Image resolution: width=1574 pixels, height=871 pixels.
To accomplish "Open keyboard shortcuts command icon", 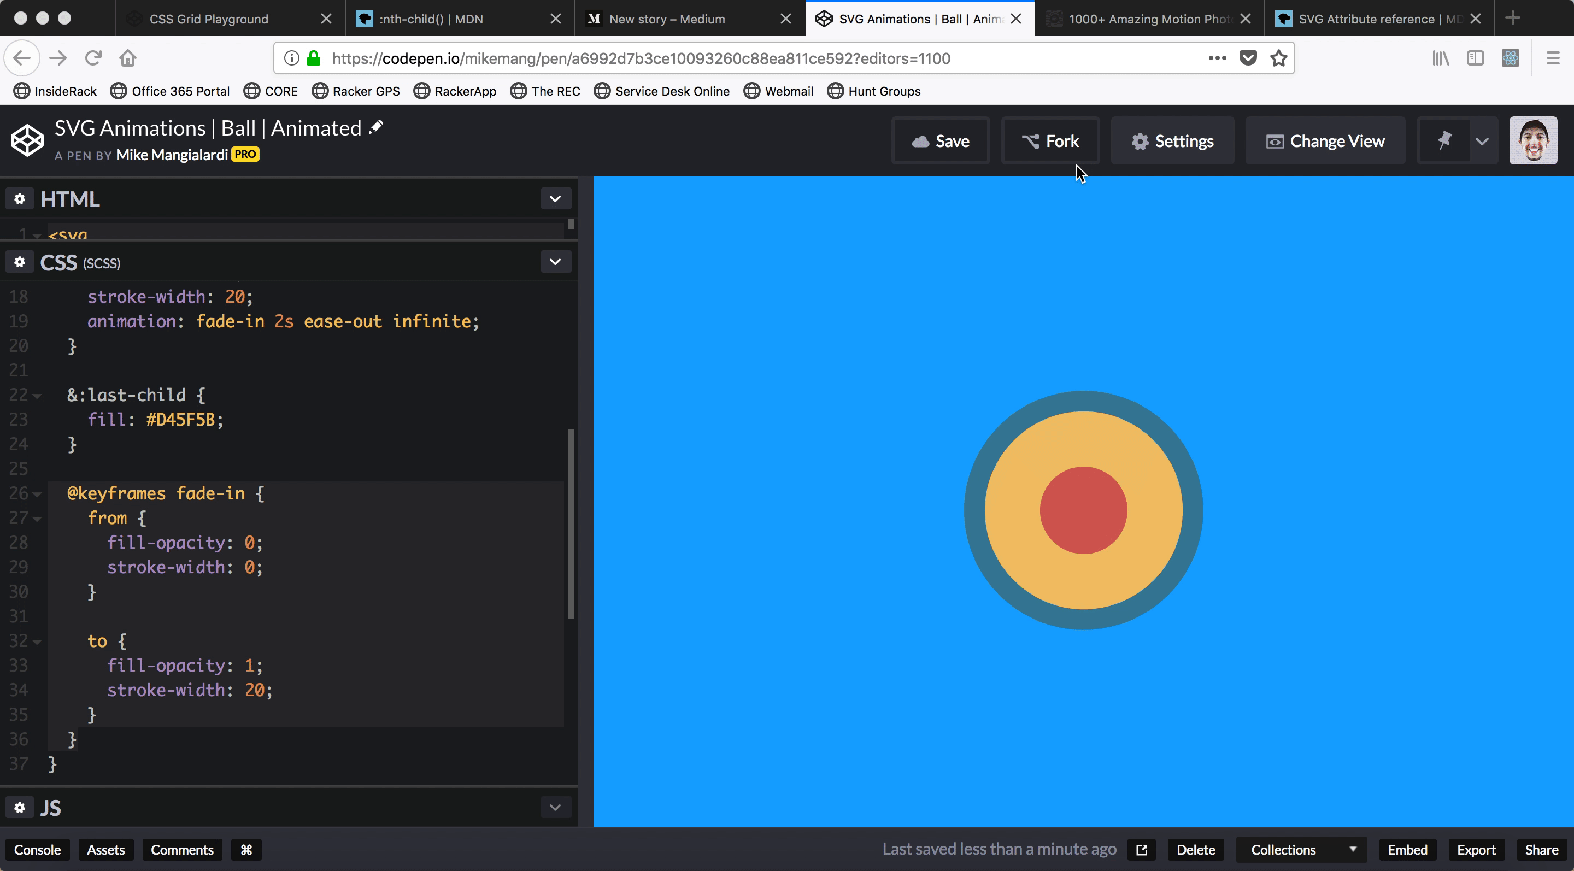I will 246,850.
